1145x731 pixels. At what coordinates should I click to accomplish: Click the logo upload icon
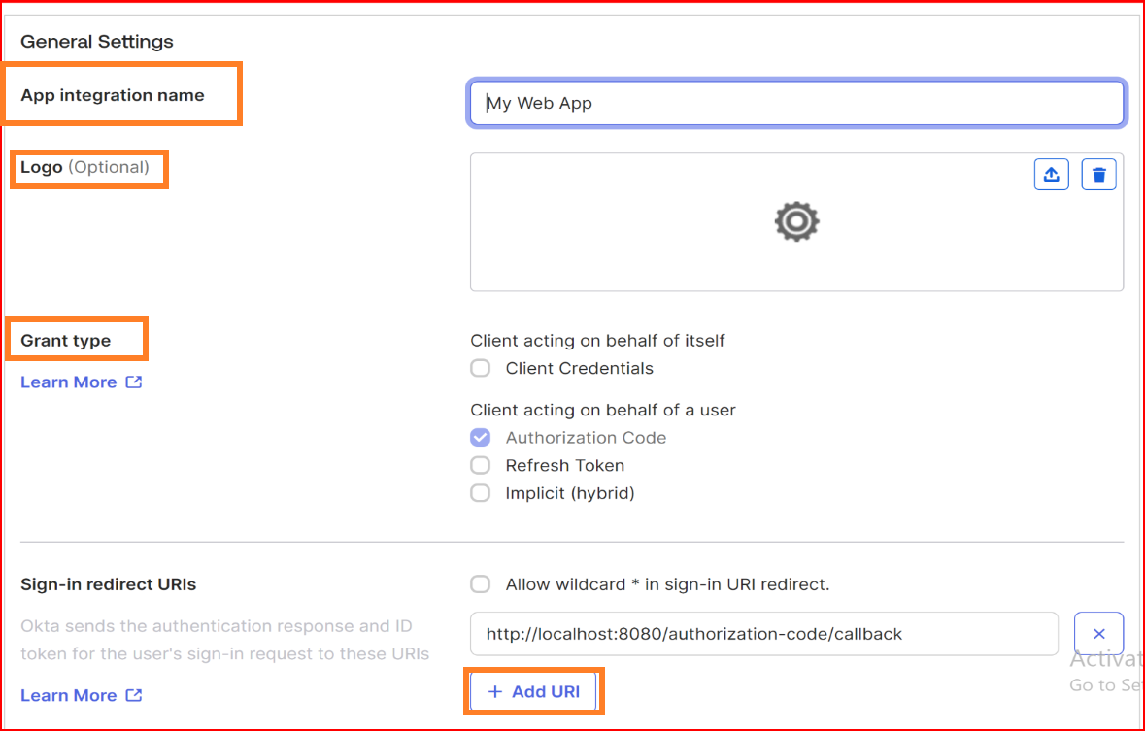click(x=1052, y=175)
